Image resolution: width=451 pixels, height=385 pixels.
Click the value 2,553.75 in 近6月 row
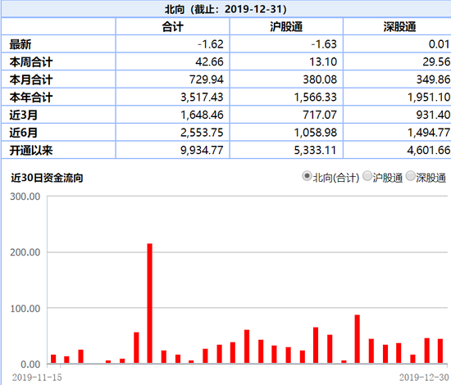click(x=202, y=133)
